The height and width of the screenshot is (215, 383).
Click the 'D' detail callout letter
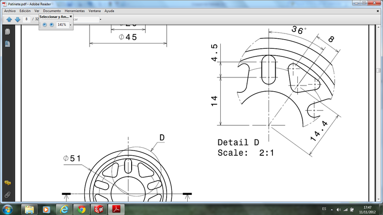[162, 138]
